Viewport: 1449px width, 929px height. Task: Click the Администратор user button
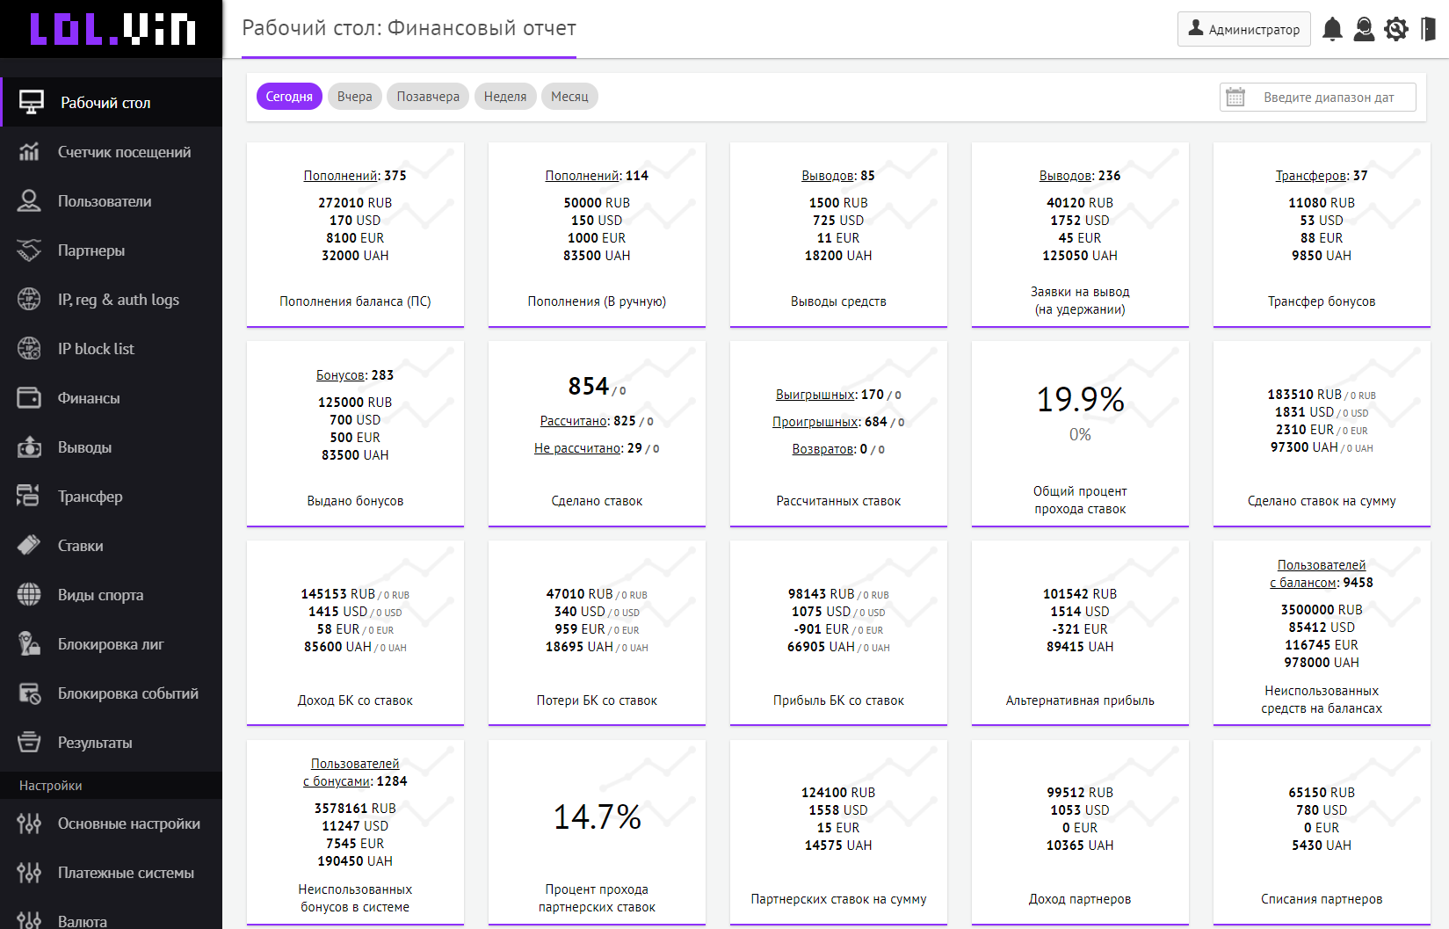(x=1243, y=29)
